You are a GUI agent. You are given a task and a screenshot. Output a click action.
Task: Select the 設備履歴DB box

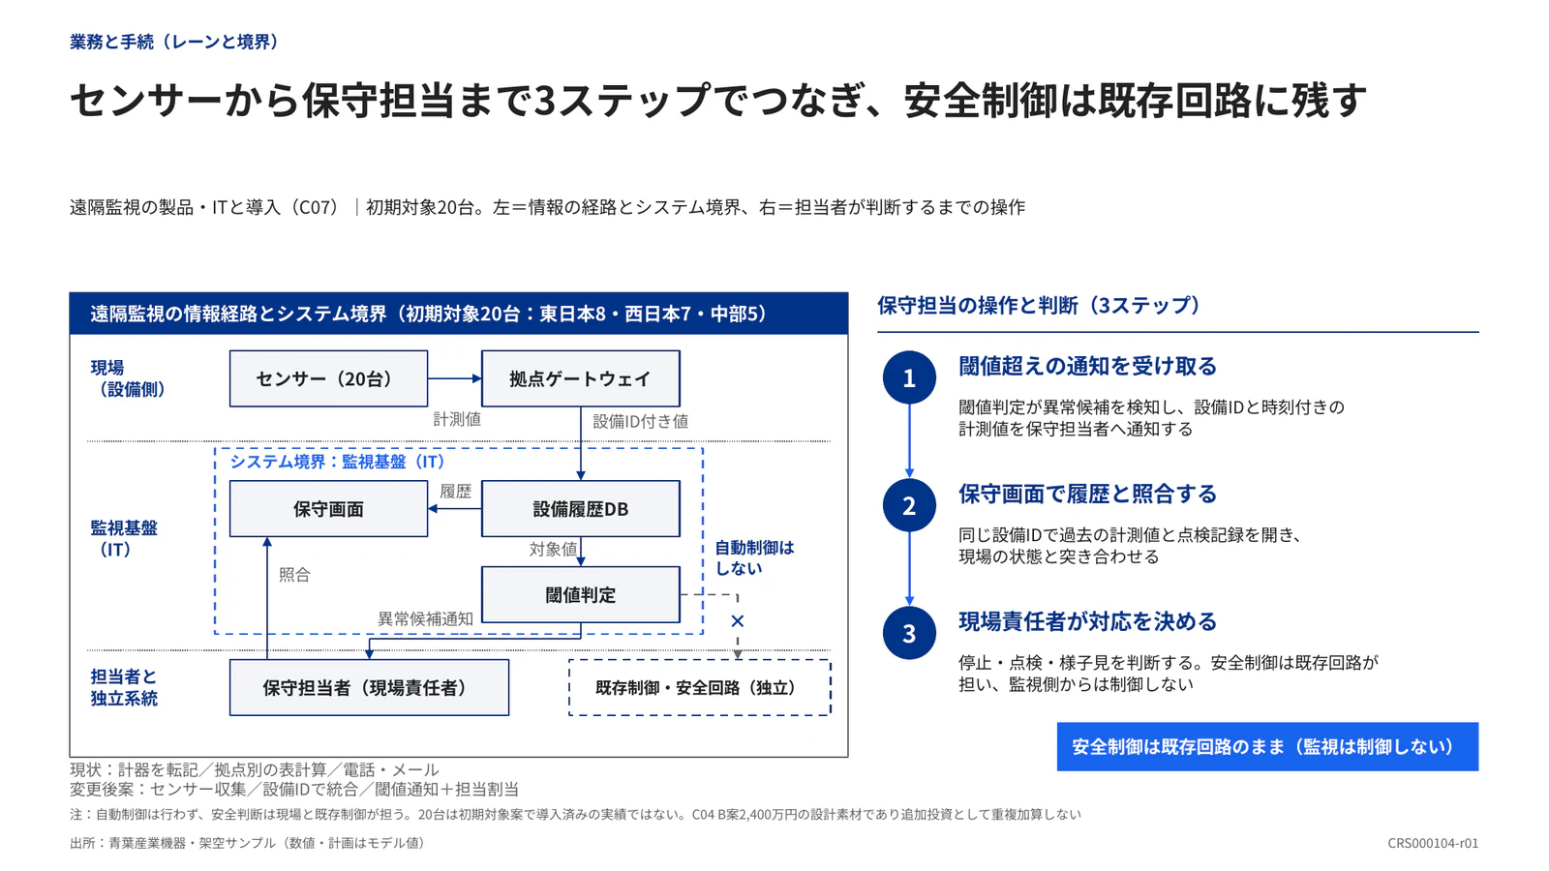click(x=580, y=508)
